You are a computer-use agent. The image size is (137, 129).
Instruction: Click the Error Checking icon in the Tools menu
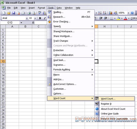(49, 22)
